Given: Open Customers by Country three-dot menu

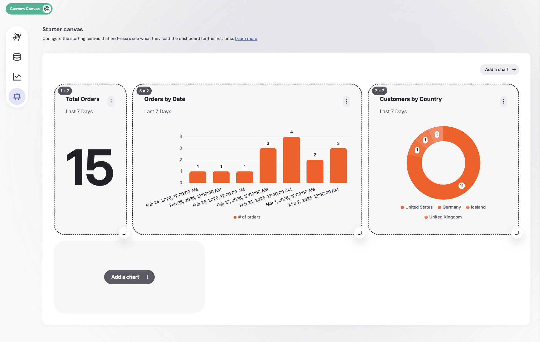Looking at the screenshot, I should pyautogui.click(x=504, y=101).
